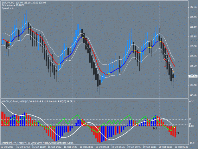Select the 'Tick Value = 11.0877' label
The width and height of the screenshot is (198, 149).
click(x=13, y=5)
